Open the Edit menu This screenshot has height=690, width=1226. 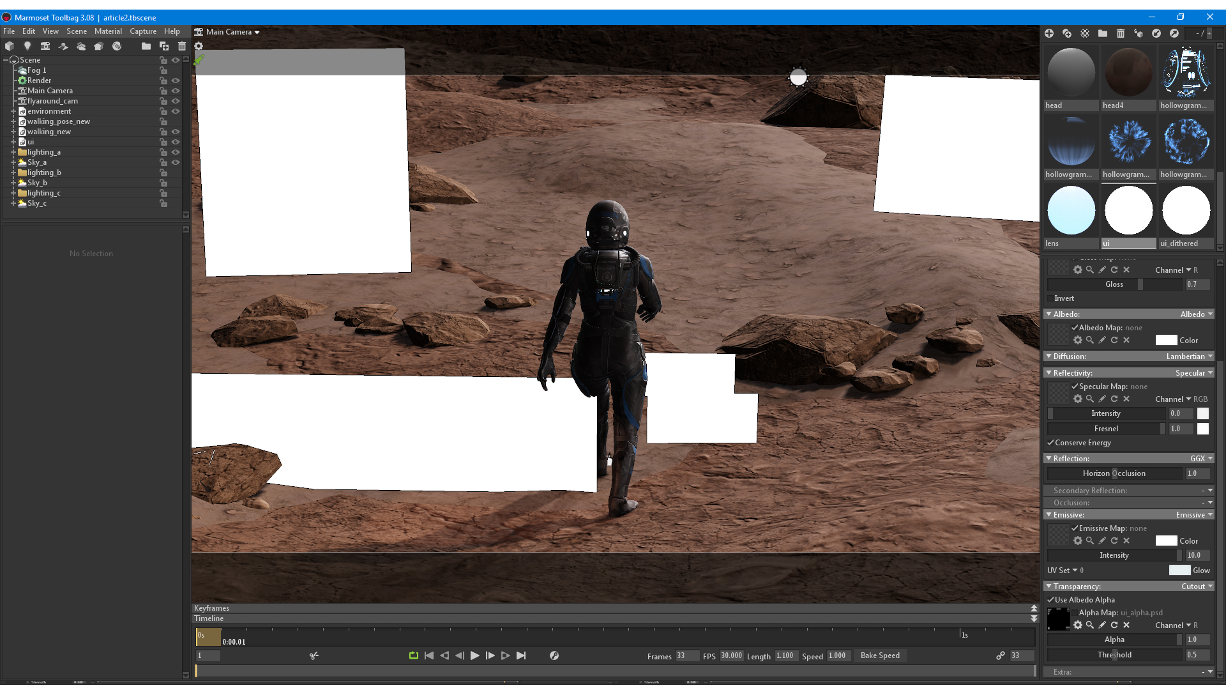coord(29,31)
